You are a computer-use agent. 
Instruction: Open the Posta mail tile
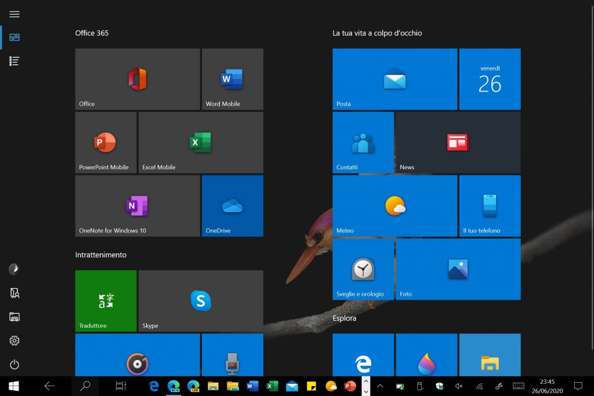(394, 79)
